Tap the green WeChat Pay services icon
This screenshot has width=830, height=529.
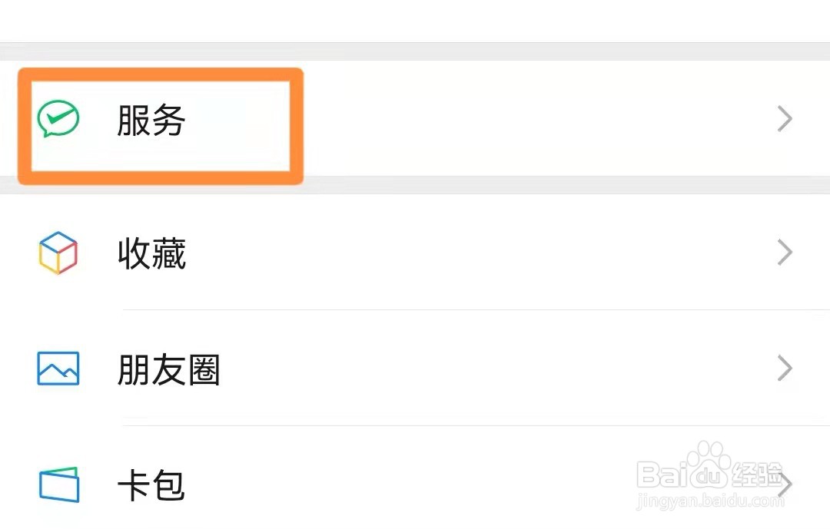[x=58, y=120]
